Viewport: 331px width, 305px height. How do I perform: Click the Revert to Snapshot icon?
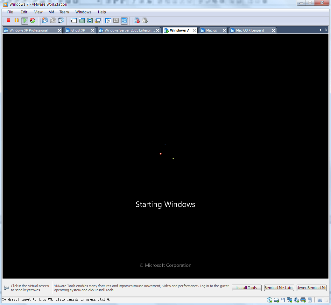pos(53,20)
